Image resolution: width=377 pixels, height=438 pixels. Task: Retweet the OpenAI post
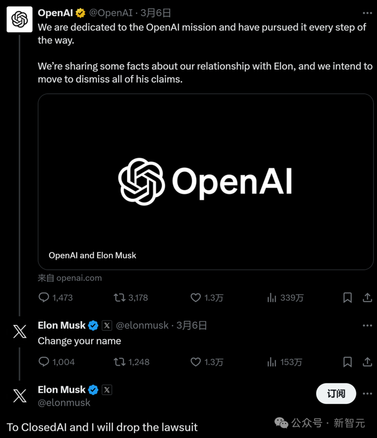coord(119,297)
